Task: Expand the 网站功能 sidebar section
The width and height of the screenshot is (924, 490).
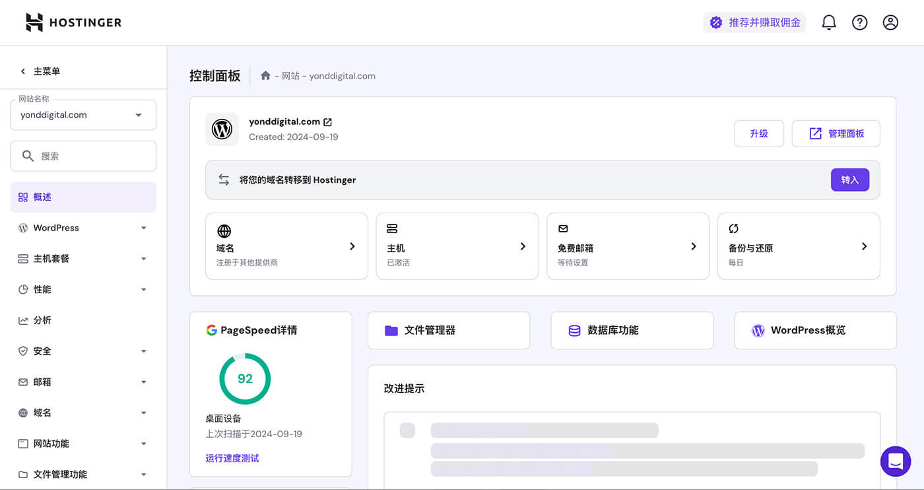Action: (143, 444)
